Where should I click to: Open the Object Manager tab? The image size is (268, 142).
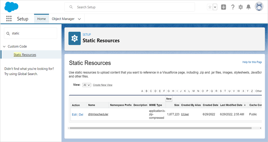(63, 19)
